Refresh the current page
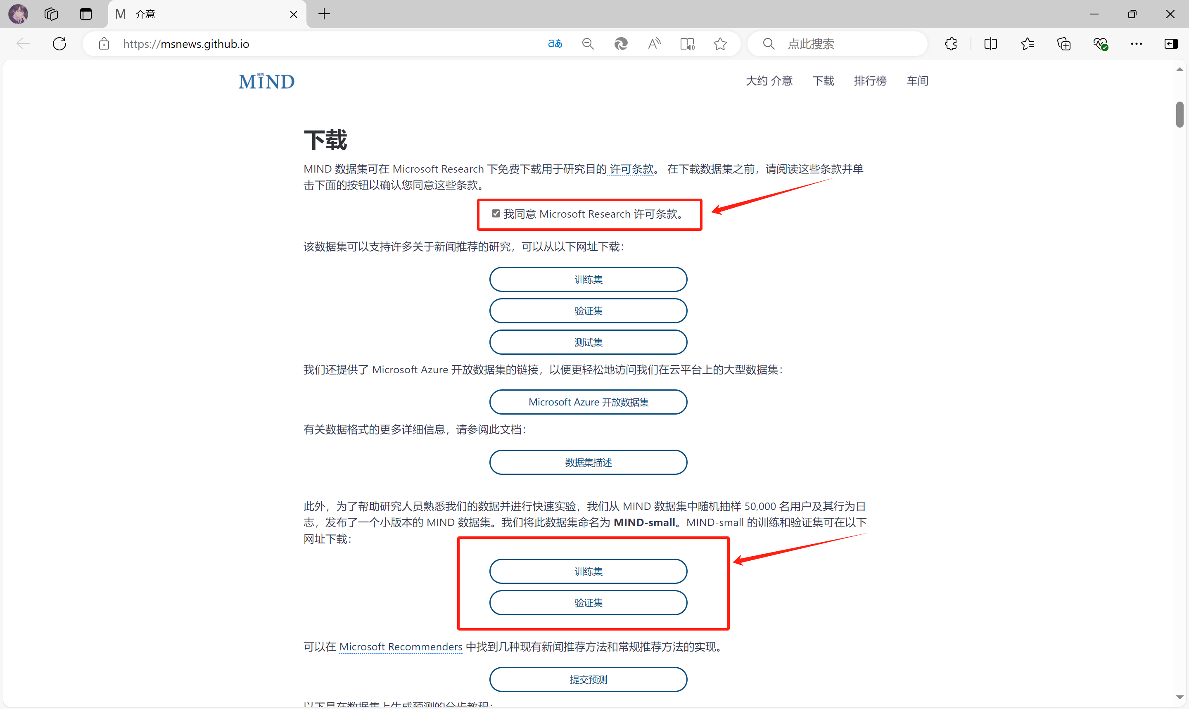The image size is (1189, 709). (x=60, y=44)
